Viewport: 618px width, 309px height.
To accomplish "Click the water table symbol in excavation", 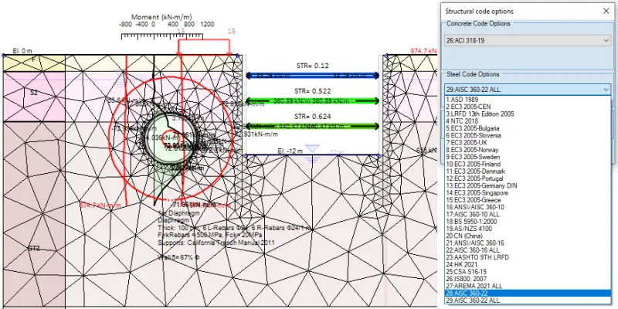I will tap(313, 154).
